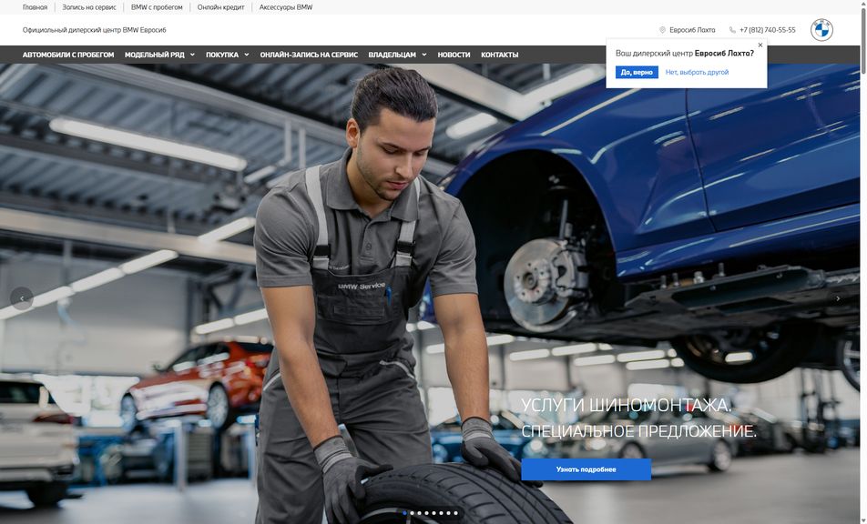Click the text Официальный дилерский центр BMW Евросиб

tap(94, 30)
